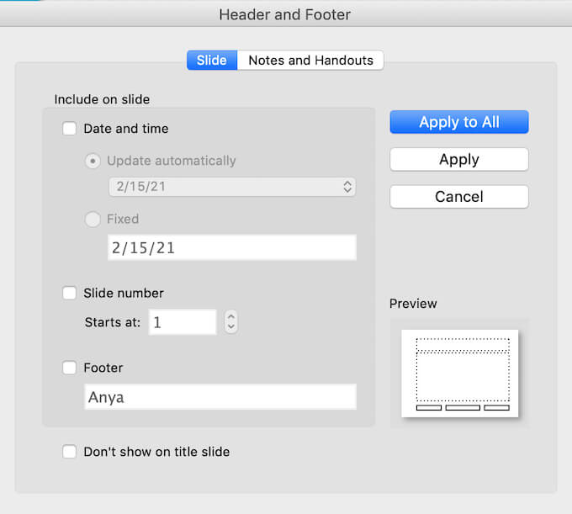
Task: Click the Apply to All button
Action: [x=459, y=122]
